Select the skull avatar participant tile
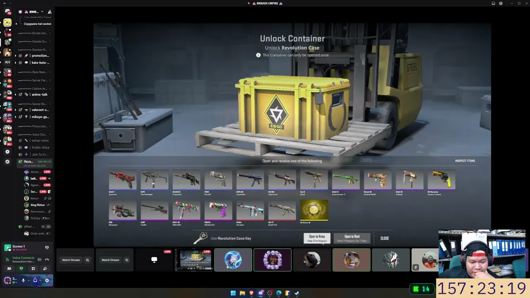 click(x=272, y=260)
